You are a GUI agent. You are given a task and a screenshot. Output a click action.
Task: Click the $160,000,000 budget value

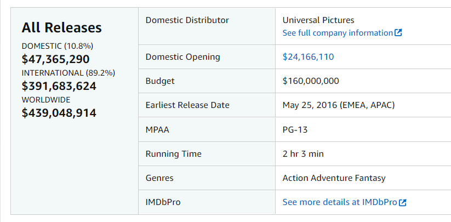pos(311,81)
